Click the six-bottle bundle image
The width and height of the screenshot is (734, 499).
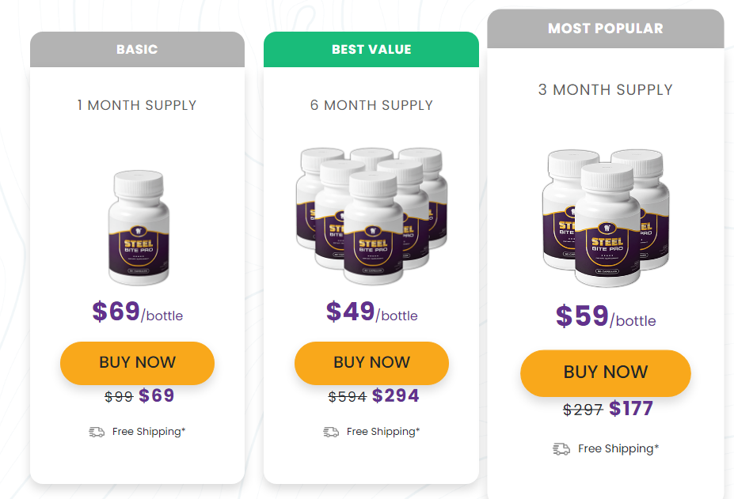(x=371, y=216)
